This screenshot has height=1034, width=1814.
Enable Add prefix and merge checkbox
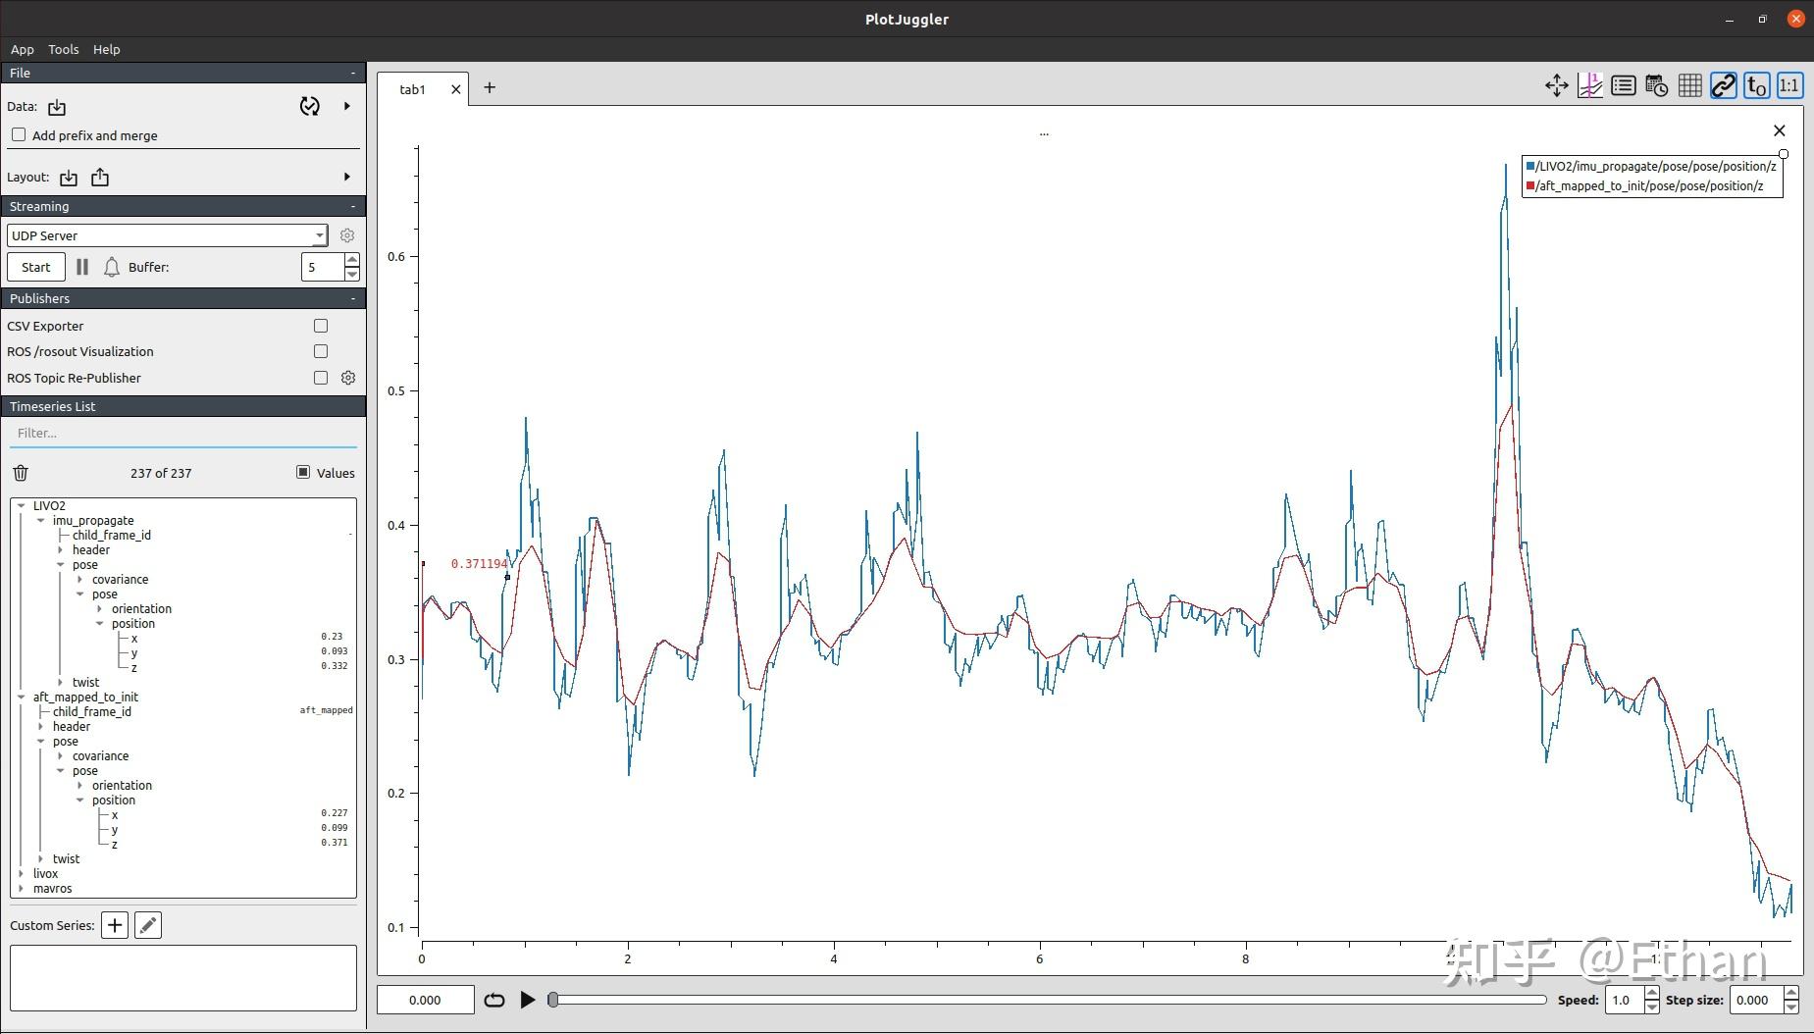pos(19,134)
